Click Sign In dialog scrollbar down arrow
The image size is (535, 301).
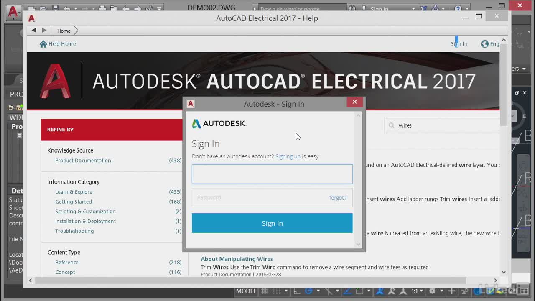pyautogui.click(x=358, y=244)
